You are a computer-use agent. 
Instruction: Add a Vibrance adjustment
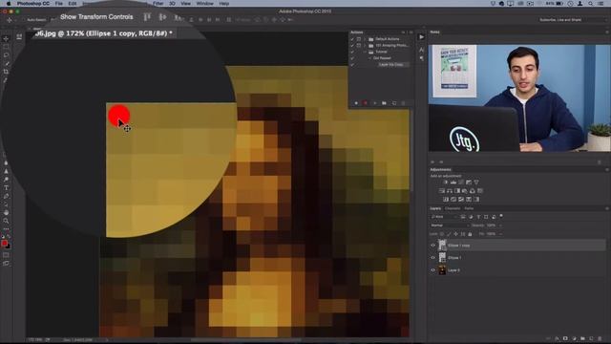pos(476,183)
